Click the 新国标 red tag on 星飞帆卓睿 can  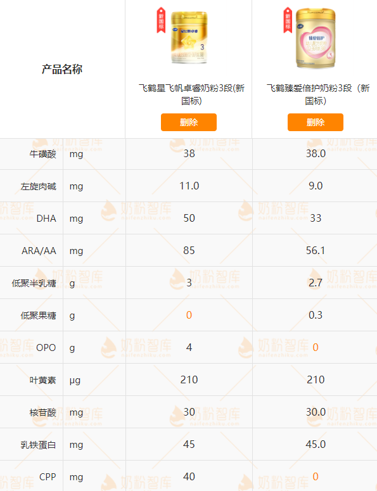point(161,20)
